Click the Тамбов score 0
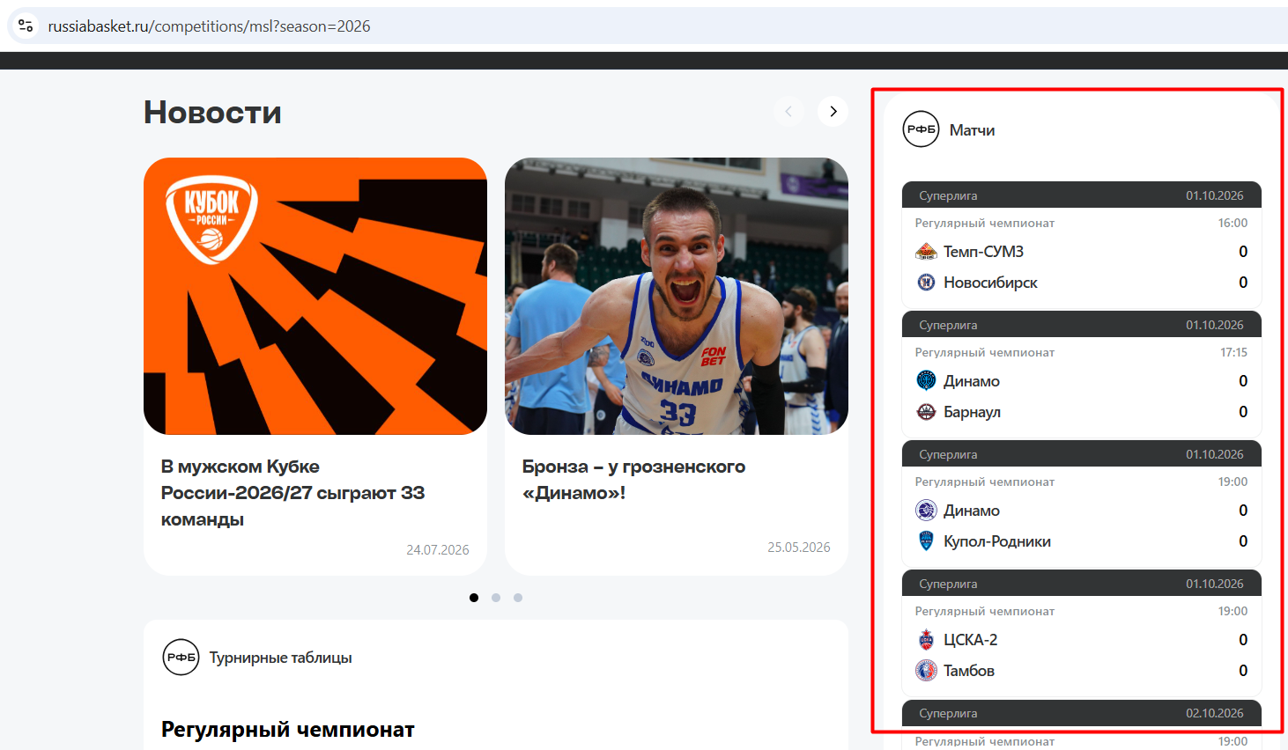This screenshot has width=1288, height=750. (x=1243, y=671)
